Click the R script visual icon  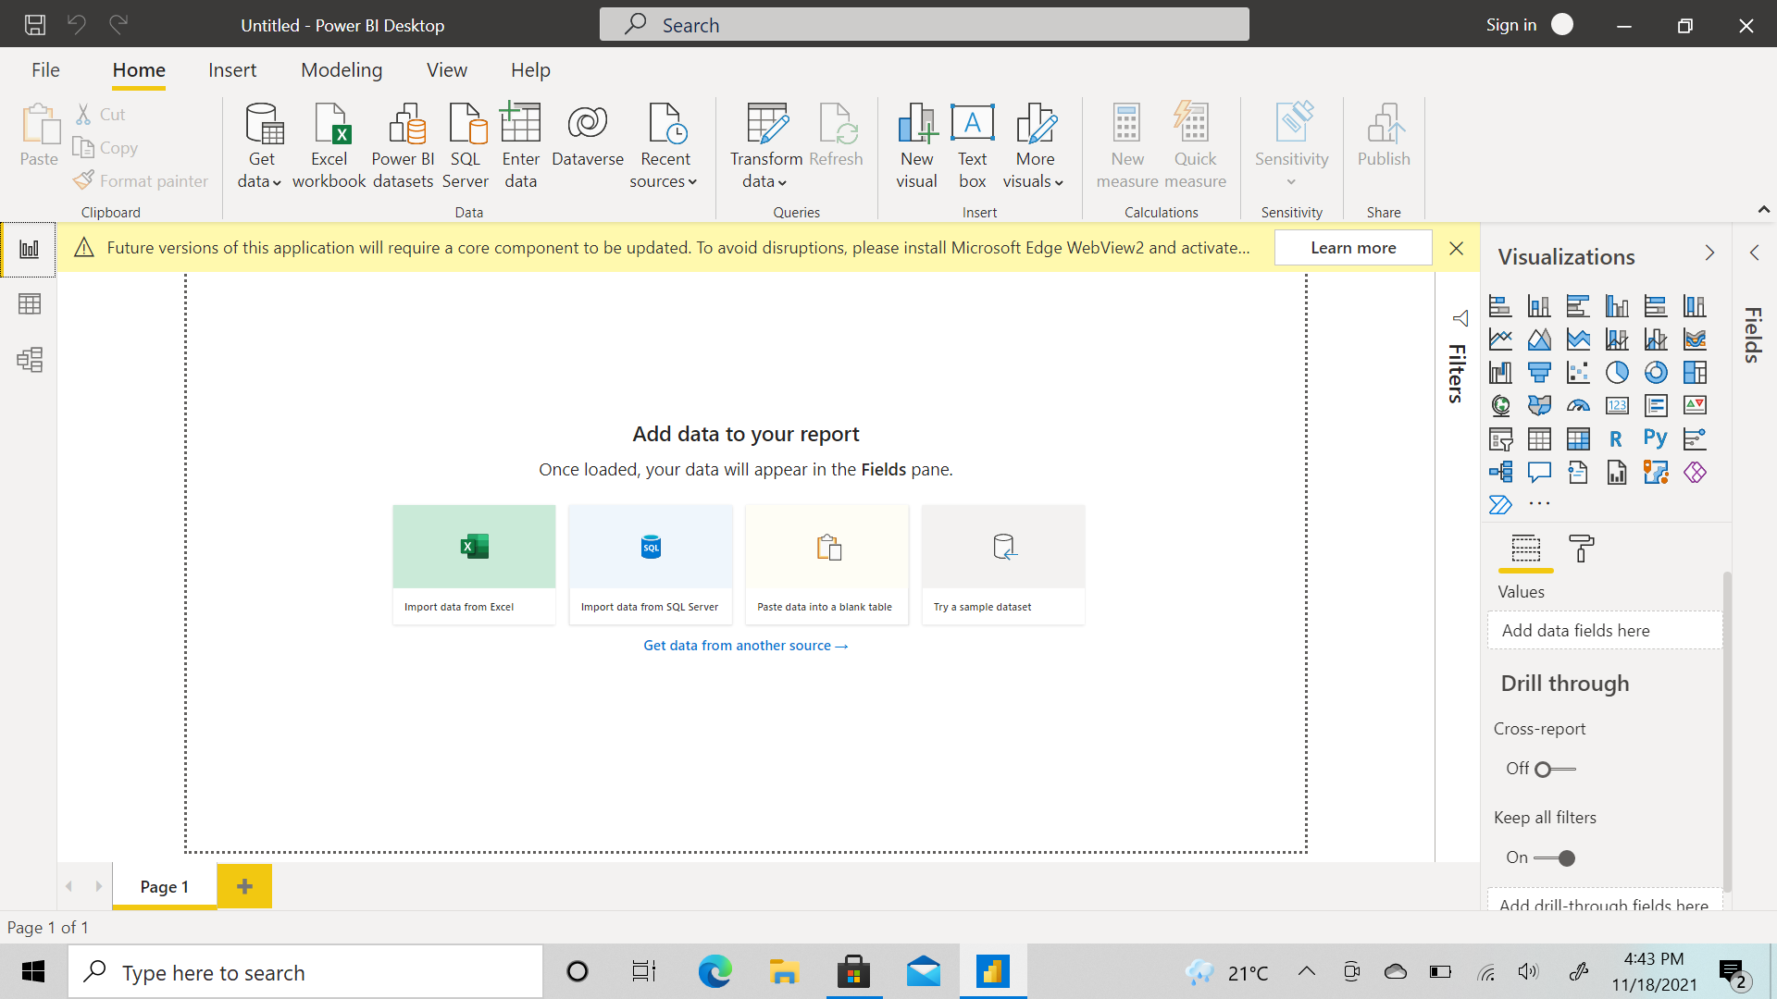[x=1616, y=438]
